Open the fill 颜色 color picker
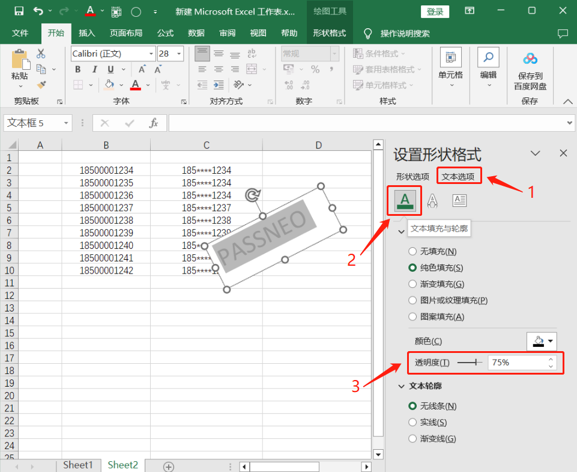 pyautogui.click(x=542, y=341)
